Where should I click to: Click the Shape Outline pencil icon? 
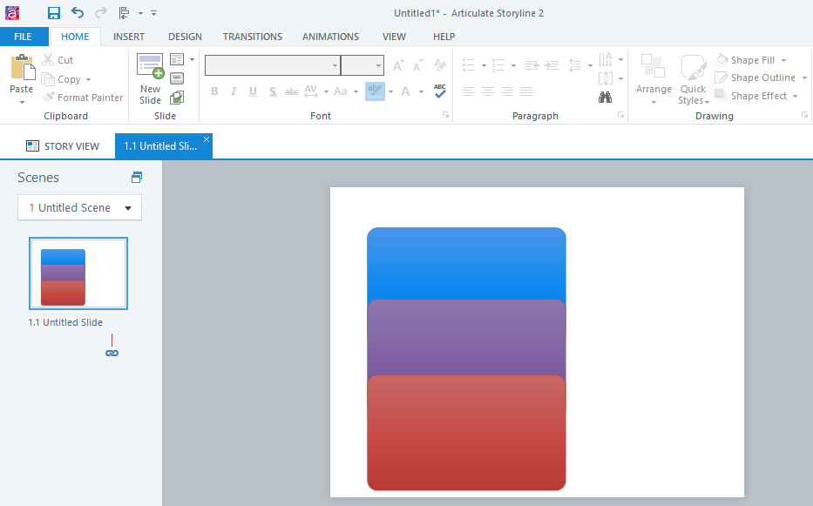pos(722,78)
